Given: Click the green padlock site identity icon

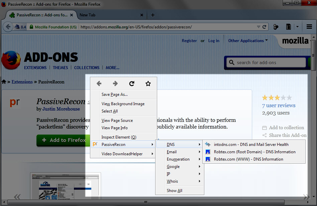Looking at the screenshot, I should (x=31, y=27).
